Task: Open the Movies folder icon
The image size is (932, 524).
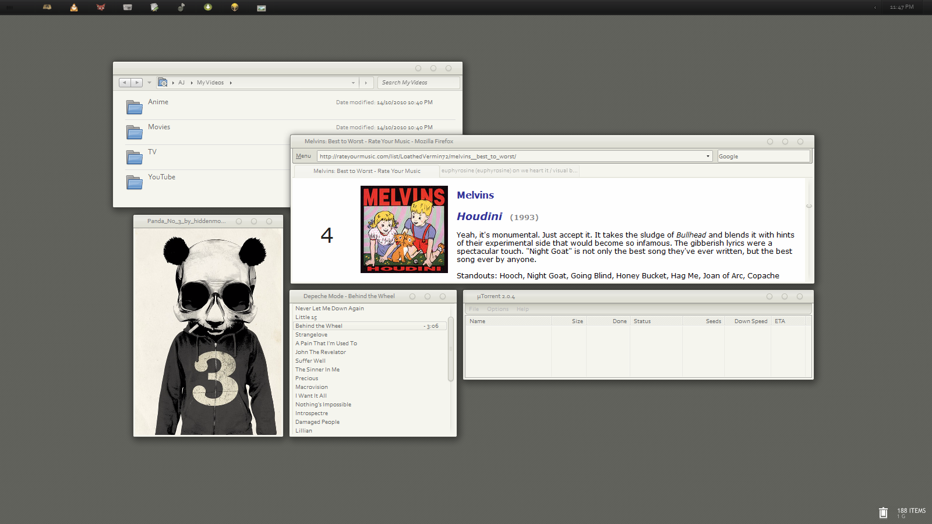Action: point(135,132)
